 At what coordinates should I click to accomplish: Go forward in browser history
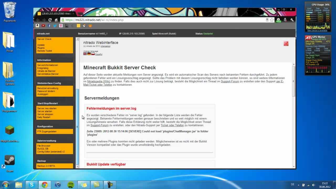pos(44,20)
